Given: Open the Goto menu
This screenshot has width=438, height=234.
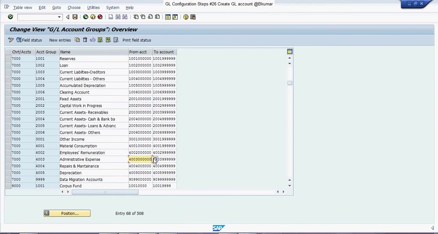Looking at the screenshot, I should 56,8.
